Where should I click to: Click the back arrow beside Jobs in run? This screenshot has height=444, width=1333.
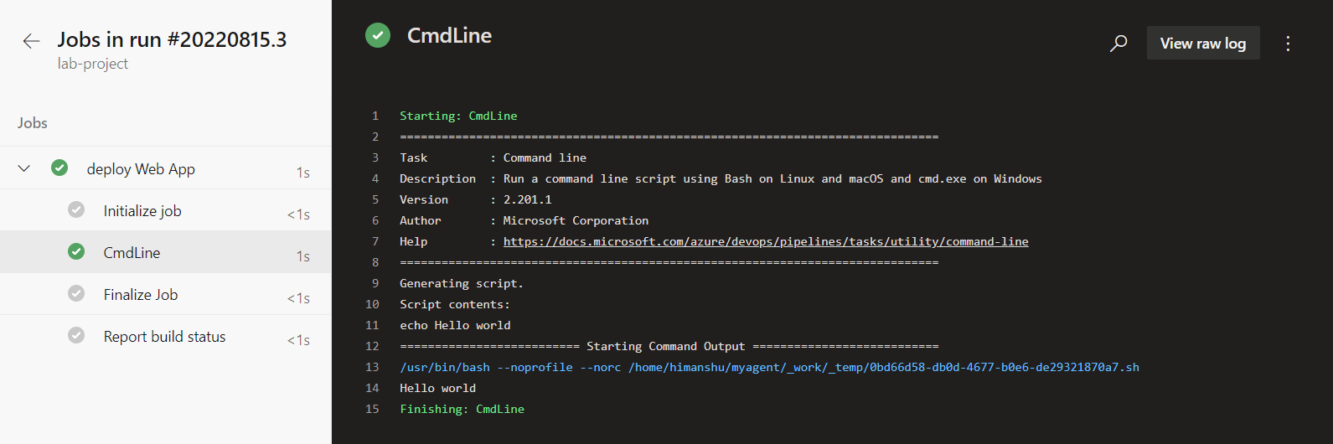click(x=31, y=41)
